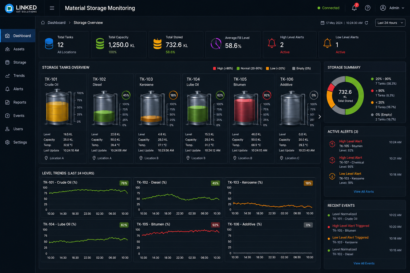
Task: Go to Trends in the sidebar
Action: pos(18,76)
